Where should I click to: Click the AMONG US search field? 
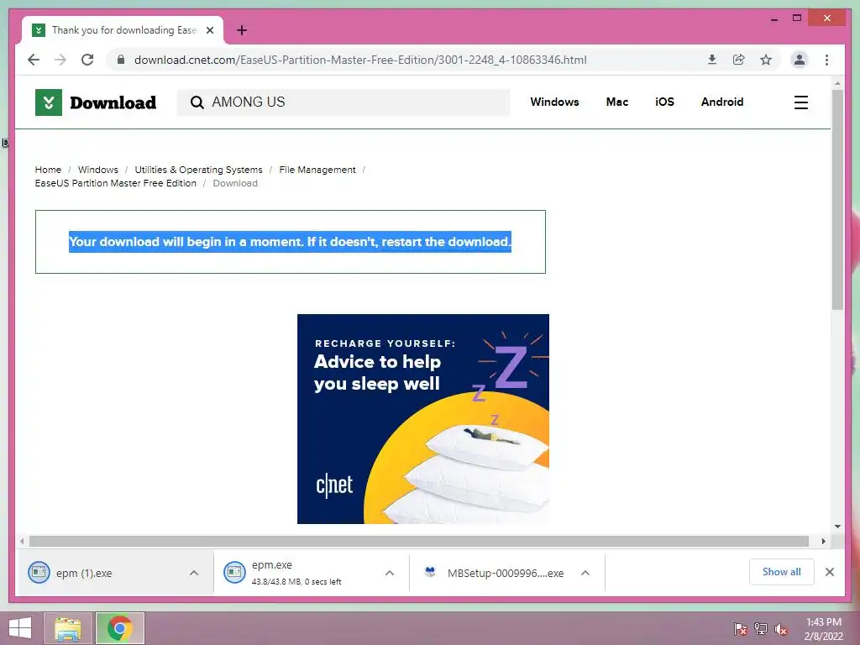(x=343, y=102)
